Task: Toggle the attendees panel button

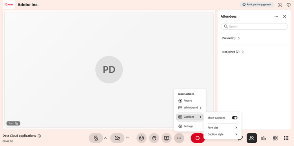Action: (x=252, y=138)
